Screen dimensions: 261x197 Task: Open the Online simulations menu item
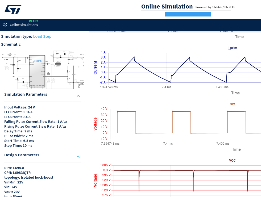coord(24,25)
